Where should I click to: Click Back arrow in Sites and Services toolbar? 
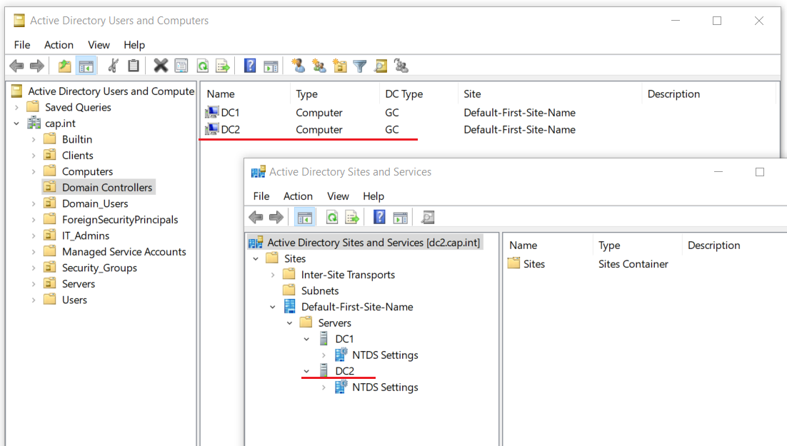(256, 217)
